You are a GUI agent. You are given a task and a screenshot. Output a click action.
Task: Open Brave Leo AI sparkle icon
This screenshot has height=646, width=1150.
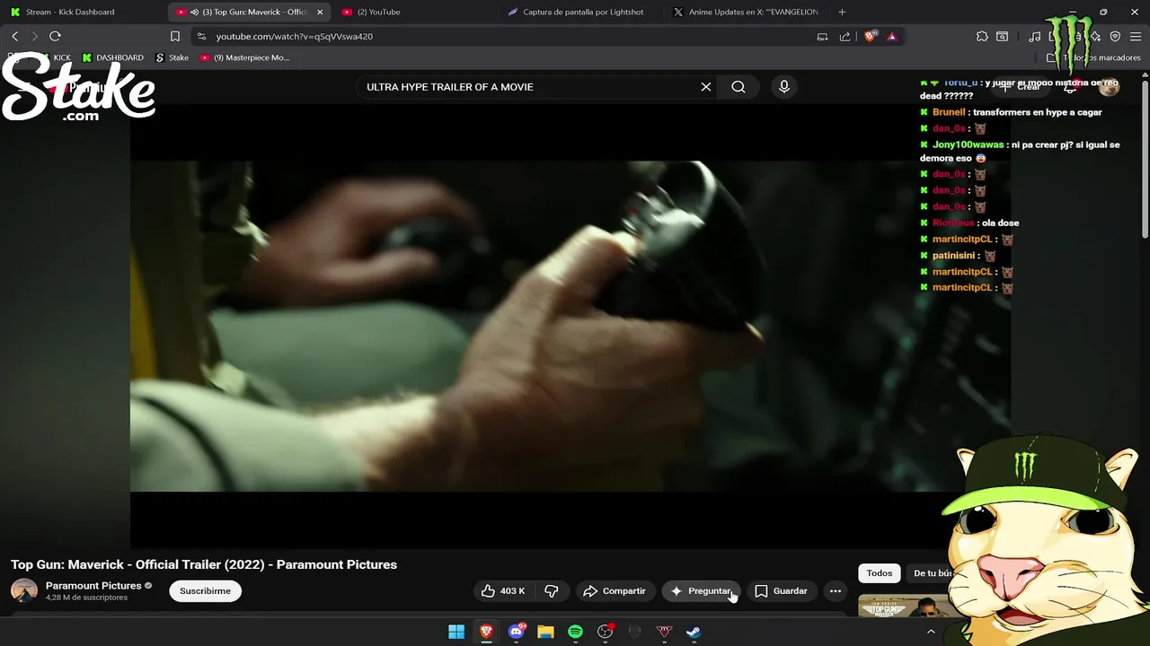(1095, 37)
